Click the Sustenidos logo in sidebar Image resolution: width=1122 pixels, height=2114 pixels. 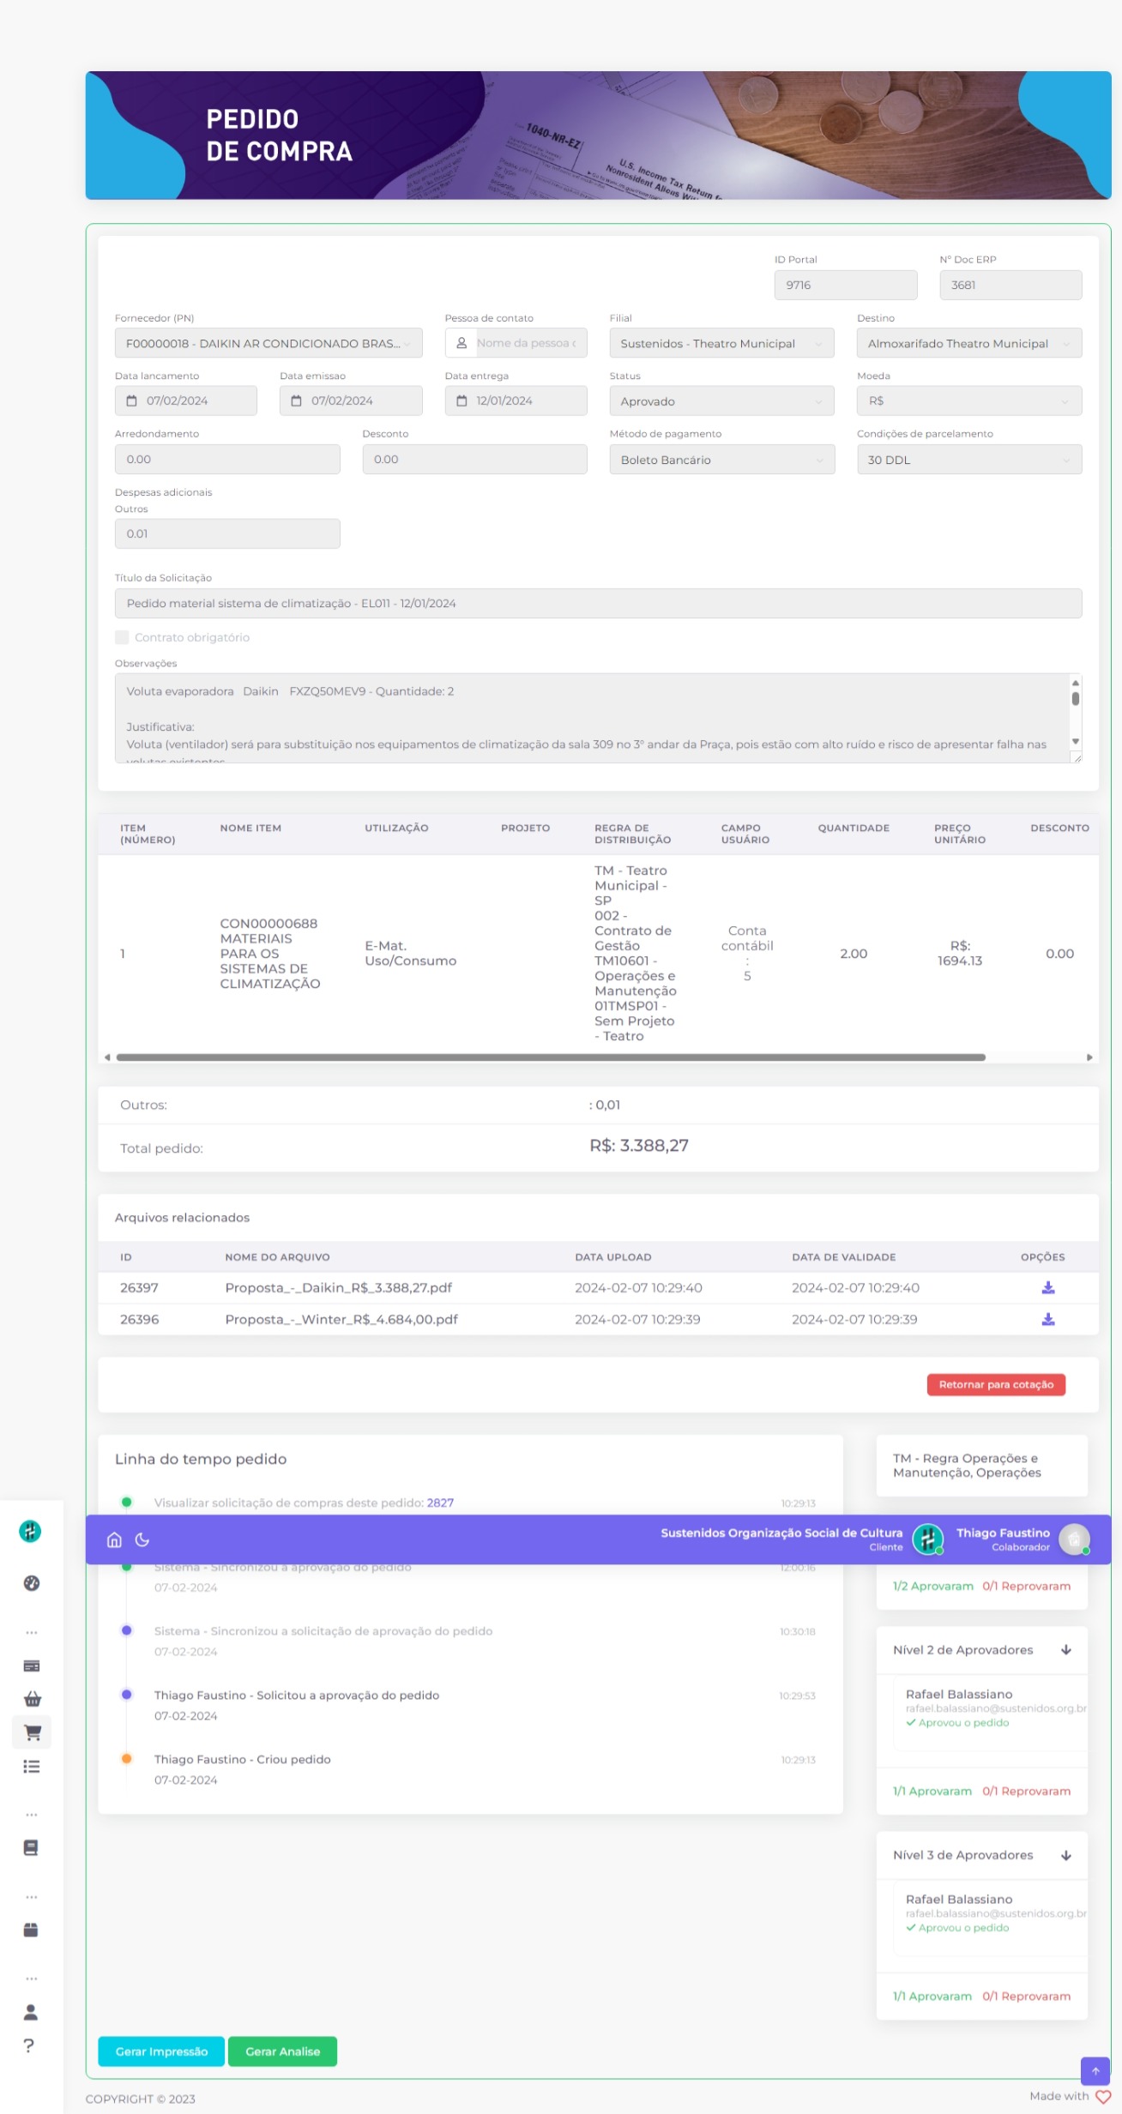(x=31, y=1531)
